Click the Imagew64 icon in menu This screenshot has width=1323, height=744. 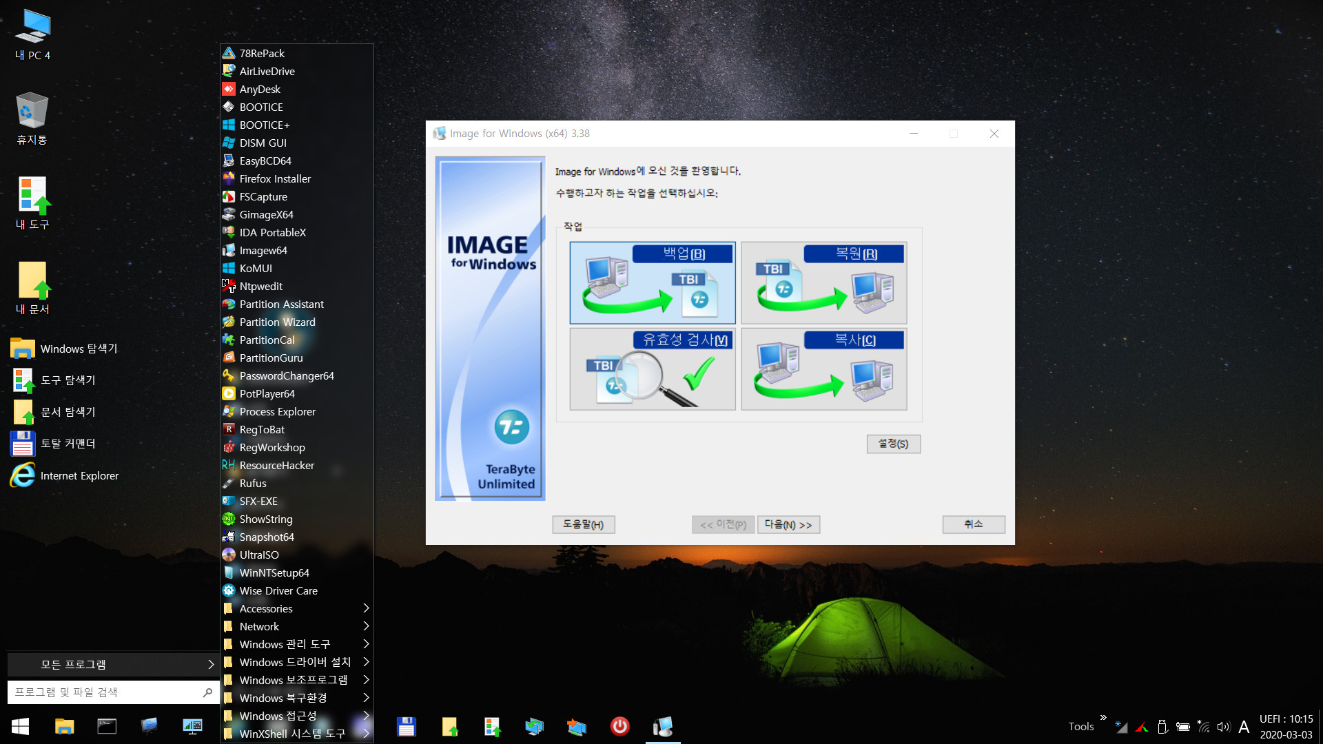[x=229, y=250]
